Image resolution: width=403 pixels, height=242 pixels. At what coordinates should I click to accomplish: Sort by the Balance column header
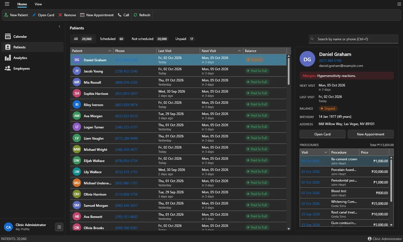click(x=265, y=51)
